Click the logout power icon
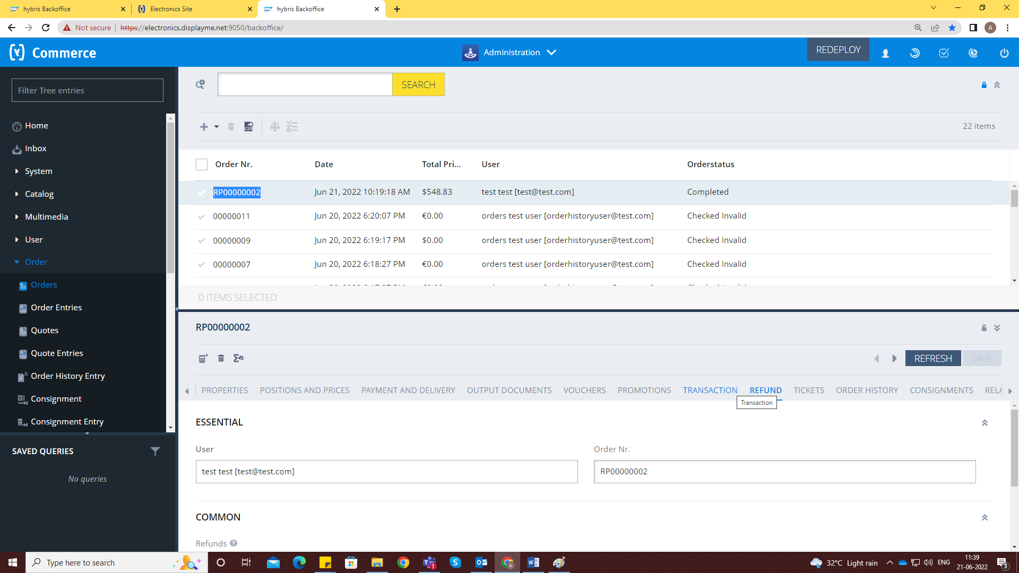 pos(1004,53)
